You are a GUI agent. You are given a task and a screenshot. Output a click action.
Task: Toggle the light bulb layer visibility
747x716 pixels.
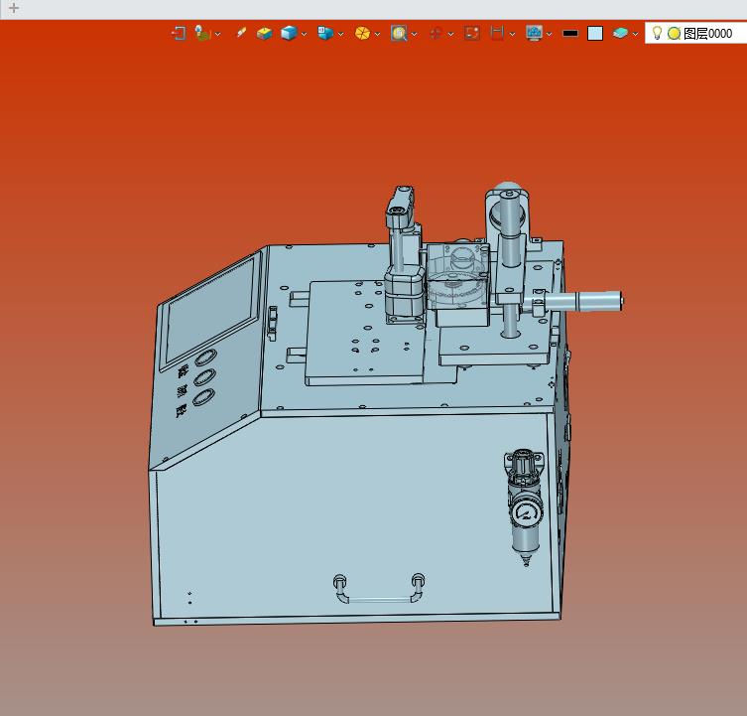657,33
